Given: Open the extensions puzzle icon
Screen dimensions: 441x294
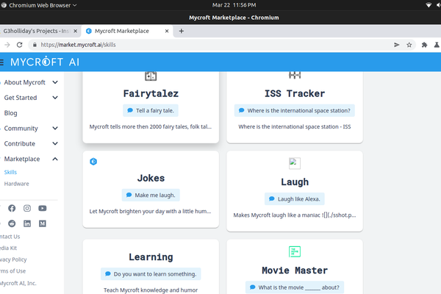Looking at the screenshot, I should pyautogui.click(x=424, y=45).
